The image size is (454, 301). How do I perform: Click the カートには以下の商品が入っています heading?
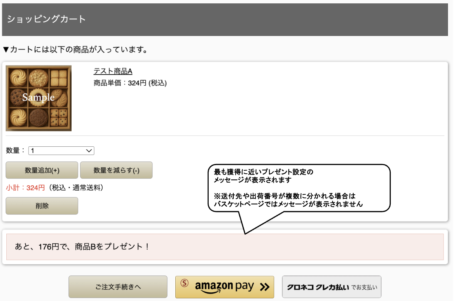(x=78, y=49)
